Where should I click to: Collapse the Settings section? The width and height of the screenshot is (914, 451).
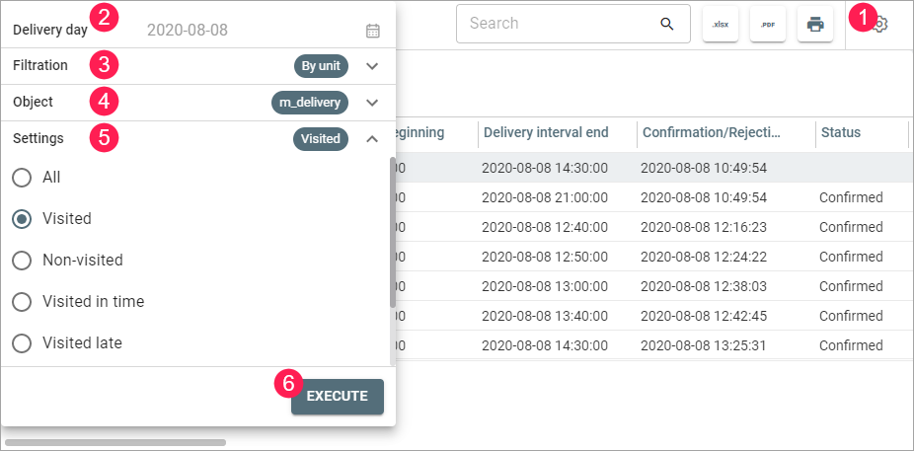coord(372,139)
